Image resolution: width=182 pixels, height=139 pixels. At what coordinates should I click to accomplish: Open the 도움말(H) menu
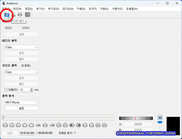pyautogui.click(x=132, y=9)
